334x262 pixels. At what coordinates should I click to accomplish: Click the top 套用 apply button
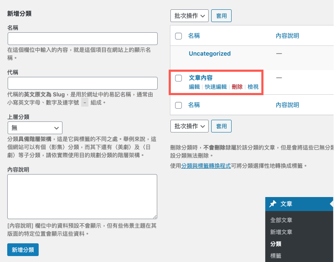pos(221,16)
